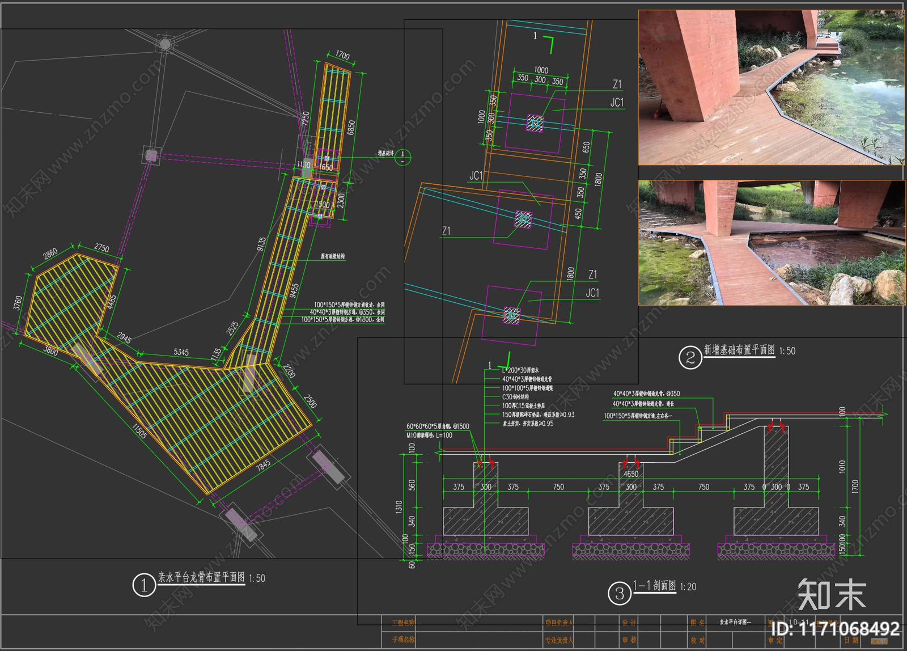The height and width of the screenshot is (651, 907).
Task: Select drawing title 新增基础布置平面图
Action: point(739,350)
